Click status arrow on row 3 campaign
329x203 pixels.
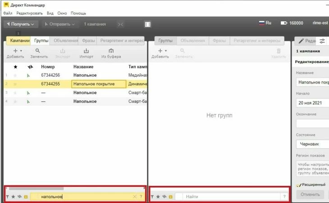click(28, 93)
